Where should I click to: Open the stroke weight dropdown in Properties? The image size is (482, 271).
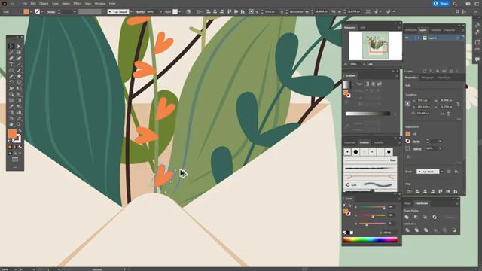[x=440, y=142]
